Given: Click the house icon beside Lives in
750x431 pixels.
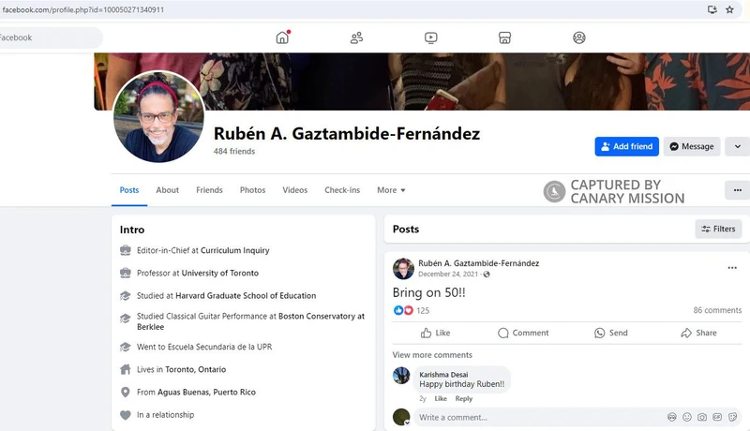Looking at the screenshot, I should [126, 369].
